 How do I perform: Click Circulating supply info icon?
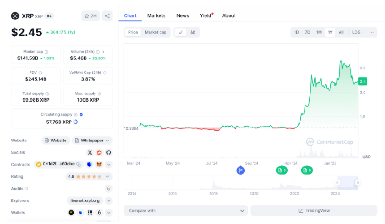[x=75, y=115]
